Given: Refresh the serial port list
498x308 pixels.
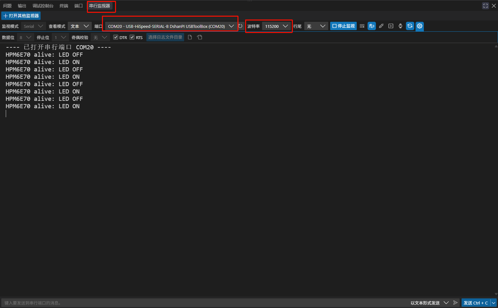Looking at the screenshot, I should click(x=240, y=26).
